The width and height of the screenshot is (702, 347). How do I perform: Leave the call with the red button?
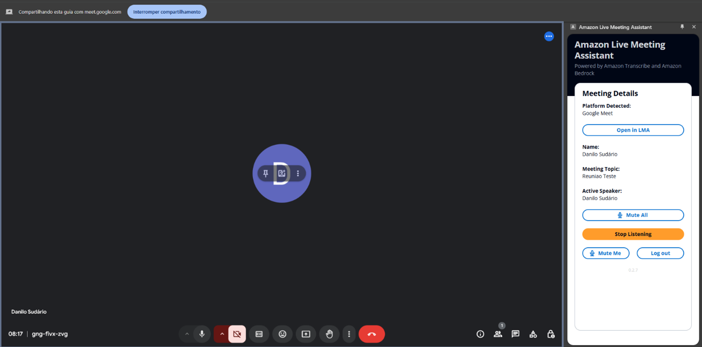[372, 334]
